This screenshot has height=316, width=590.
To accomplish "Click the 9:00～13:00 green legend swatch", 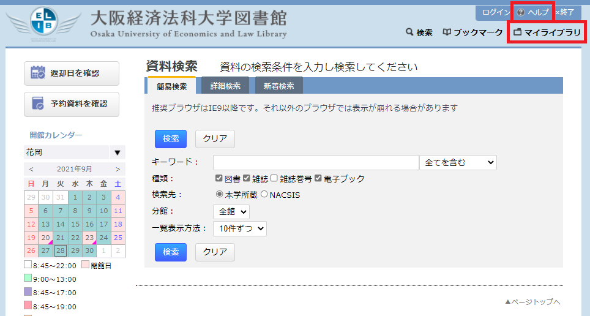I will pos(28,277).
